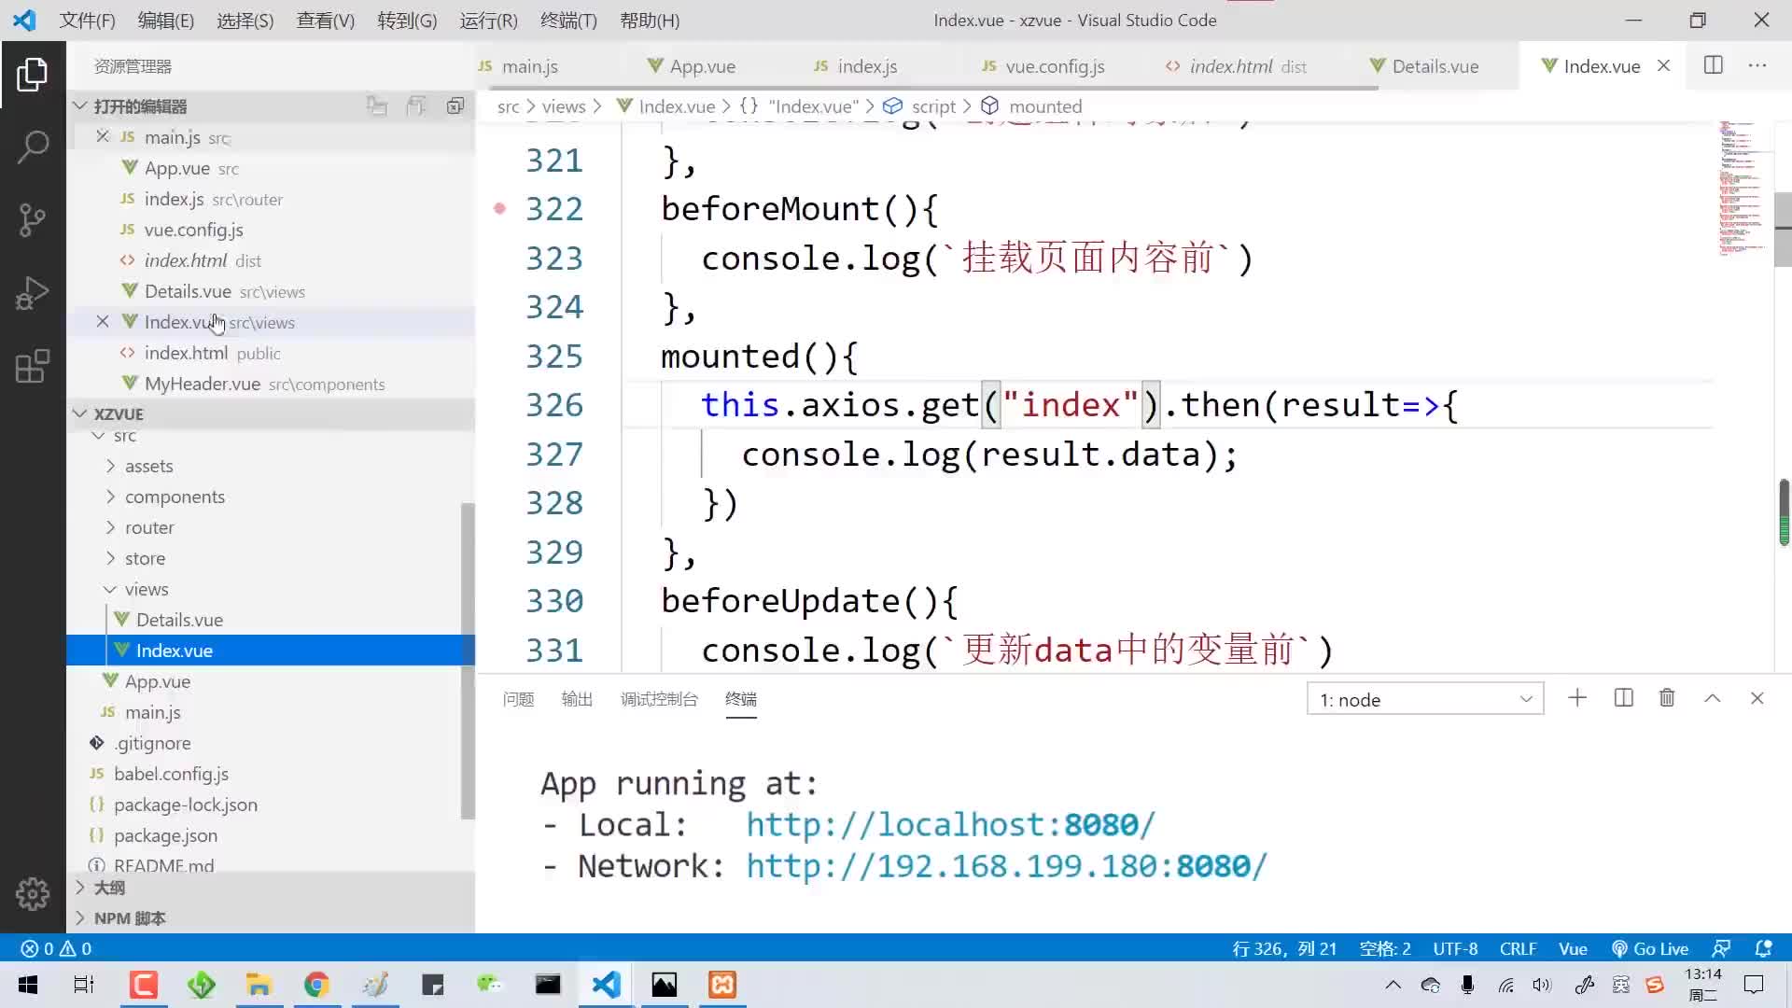Click the Run and Debug icon in sidebar

click(34, 293)
